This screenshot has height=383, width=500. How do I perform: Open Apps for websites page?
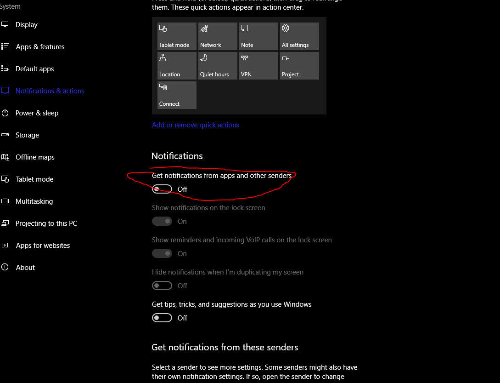43,245
